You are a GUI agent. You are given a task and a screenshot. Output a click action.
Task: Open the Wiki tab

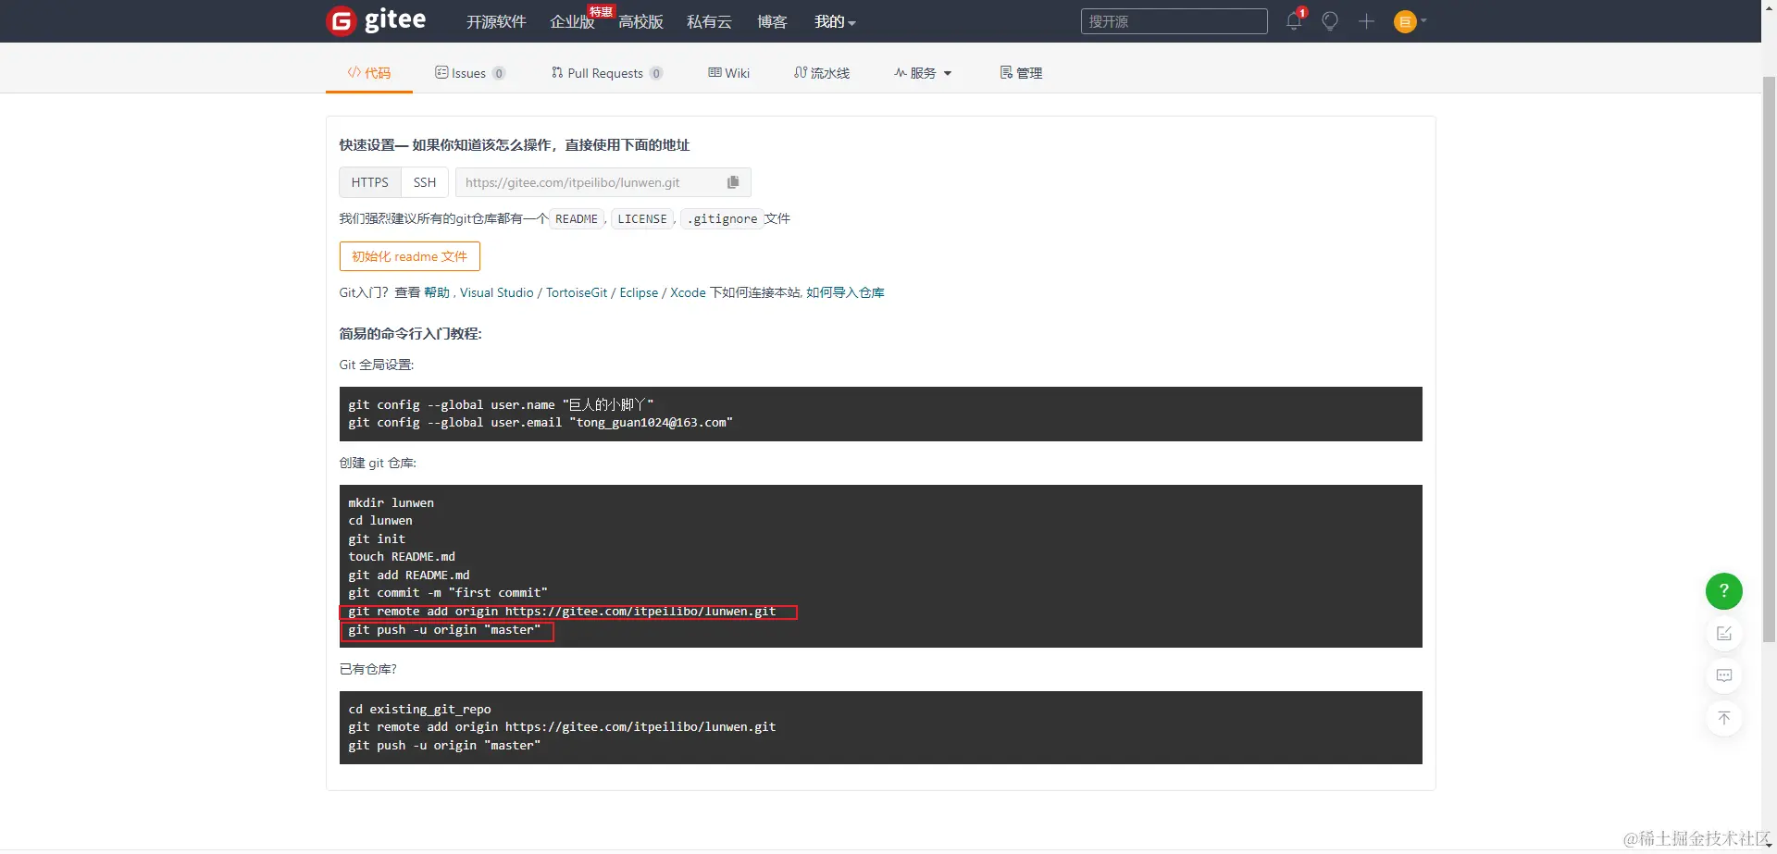point(728,73)
